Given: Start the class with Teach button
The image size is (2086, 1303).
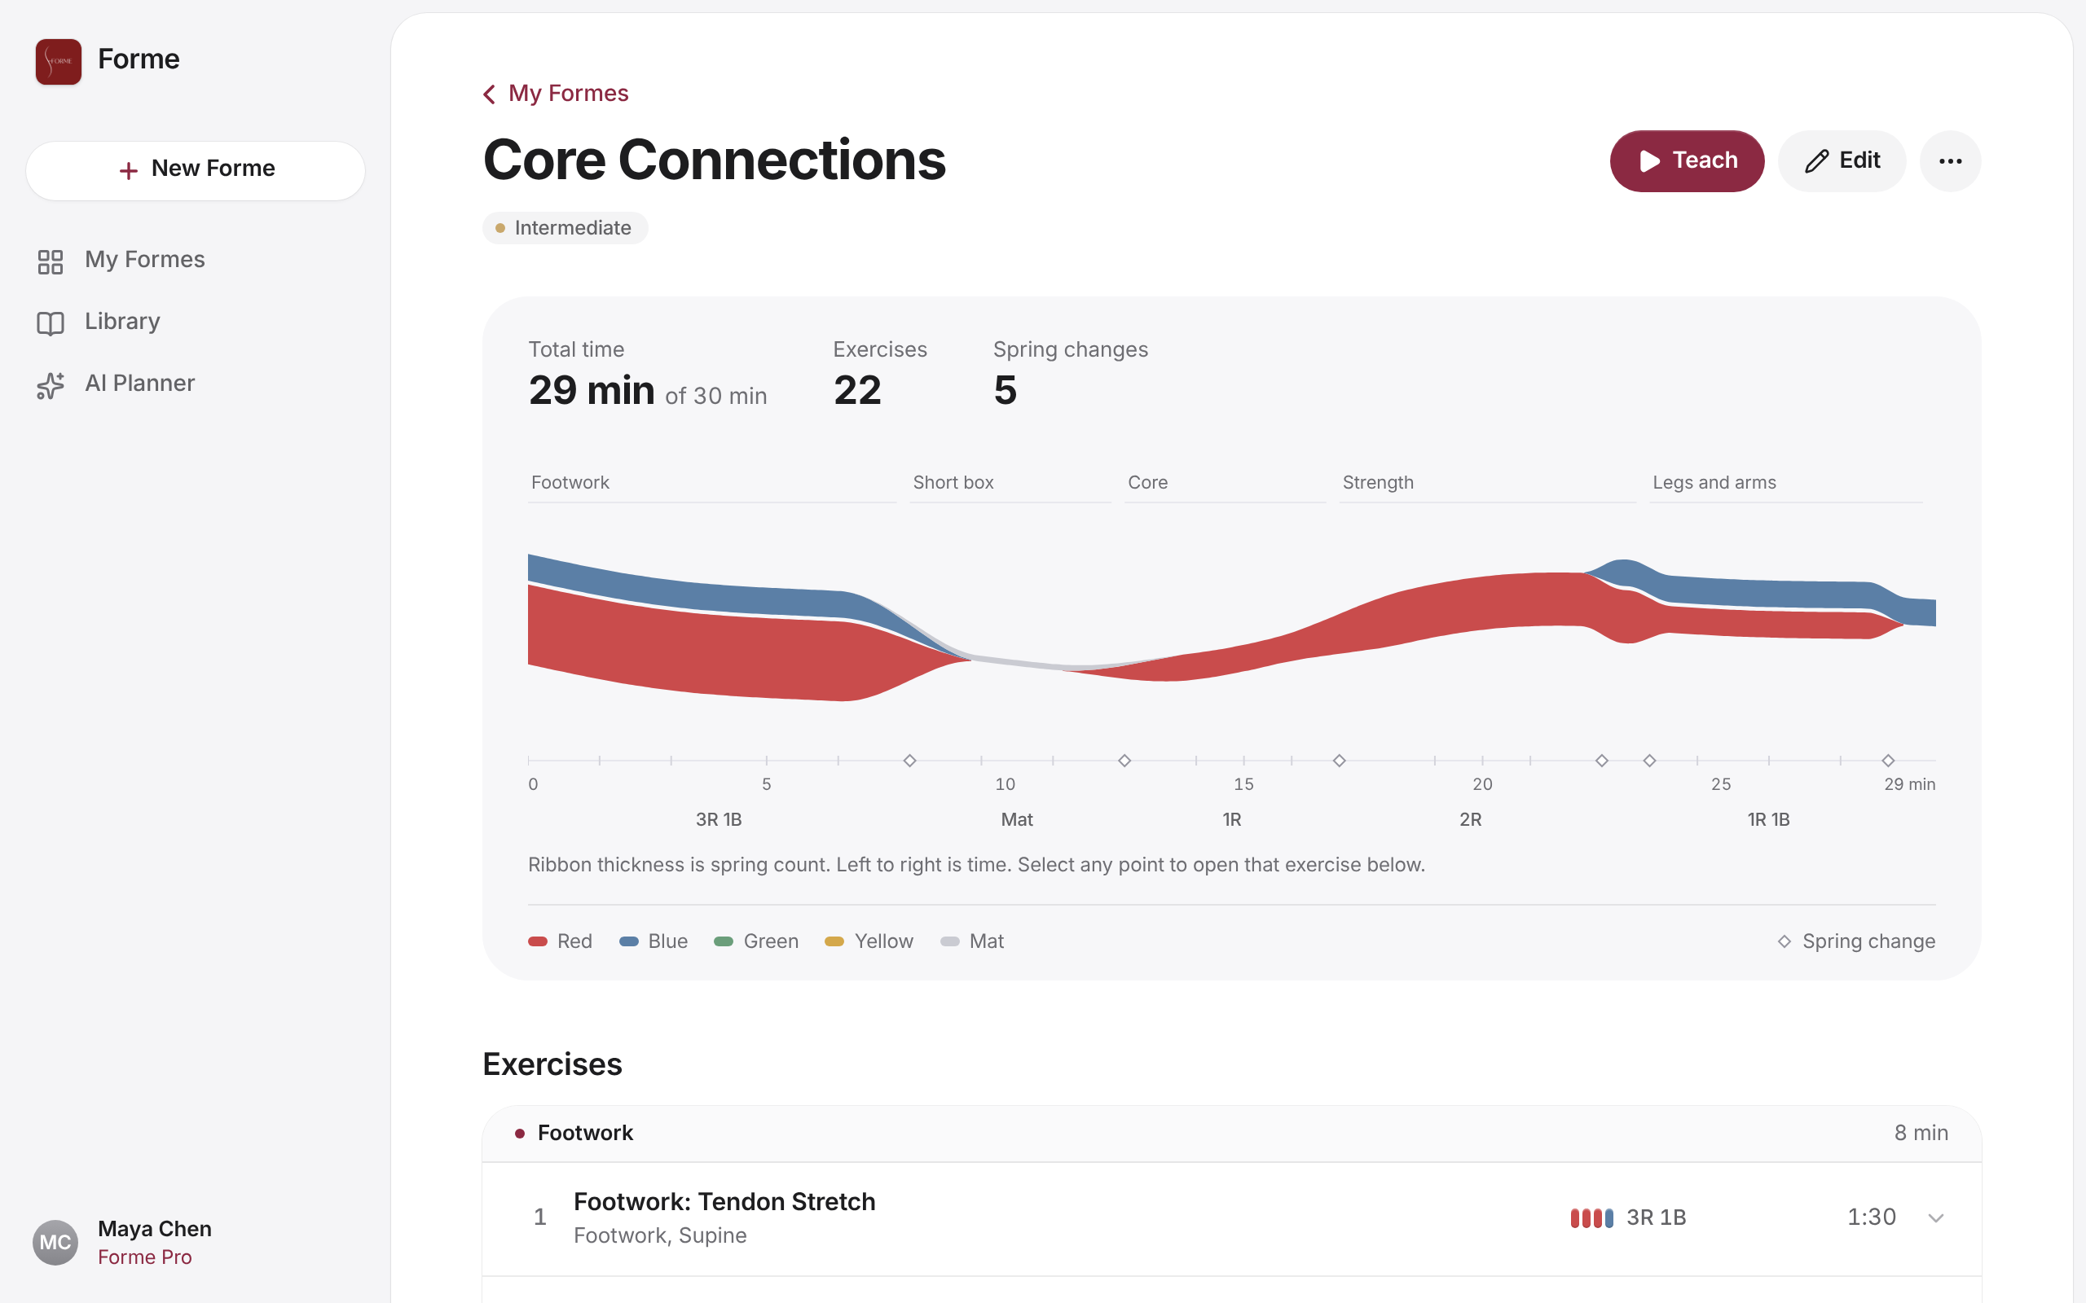Looking at the screenshot, I should pyautogui.click(x=1686, y=161).
